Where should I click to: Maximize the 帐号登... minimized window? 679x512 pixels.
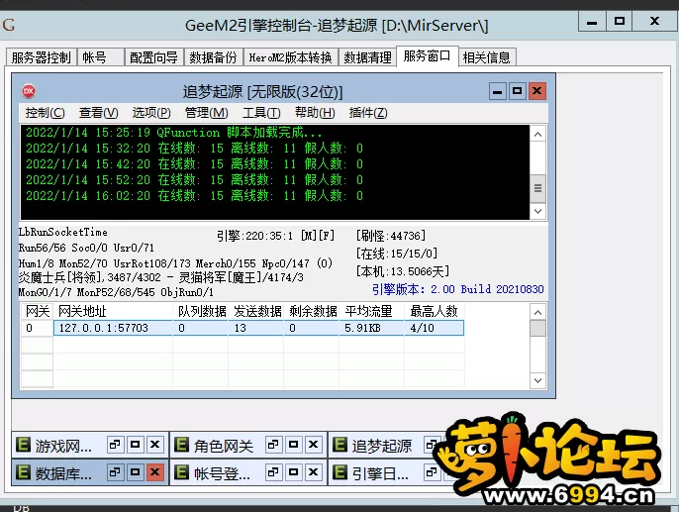click(x=294, y=472)
